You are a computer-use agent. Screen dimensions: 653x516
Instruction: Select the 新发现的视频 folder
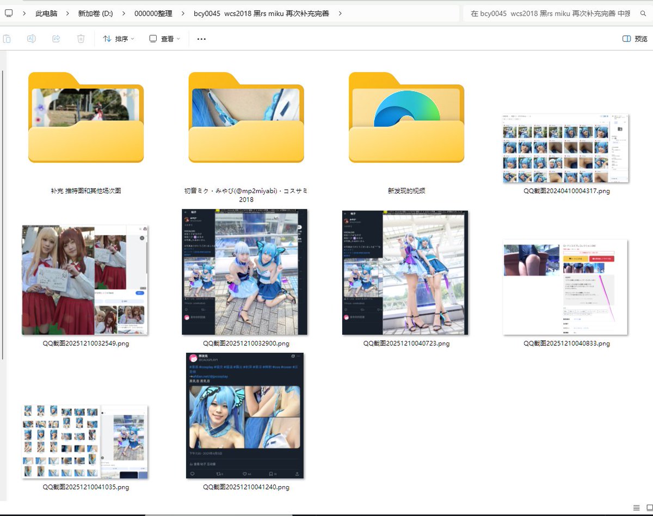coord(406,117)
